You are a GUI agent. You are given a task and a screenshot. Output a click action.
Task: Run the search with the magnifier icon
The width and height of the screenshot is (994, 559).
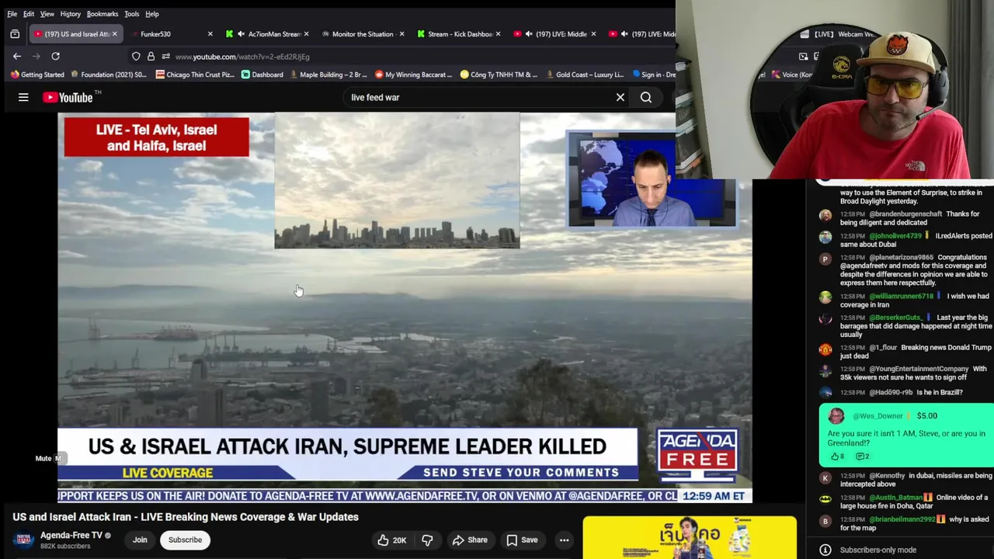tap(646, 98)
